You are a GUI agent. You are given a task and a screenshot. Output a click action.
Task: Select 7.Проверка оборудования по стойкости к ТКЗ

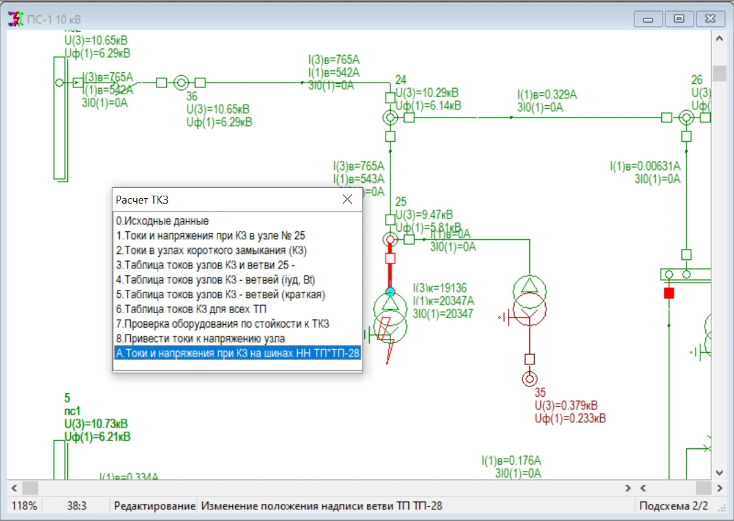coord(223,323)
